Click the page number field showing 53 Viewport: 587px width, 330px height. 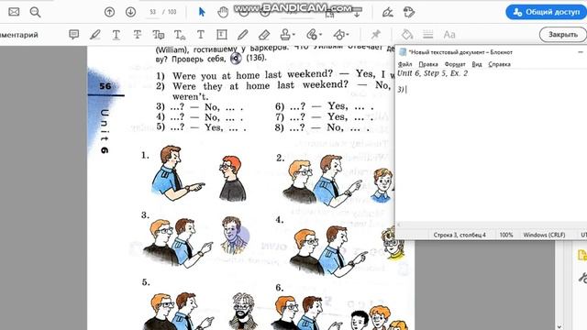(153, 12)
